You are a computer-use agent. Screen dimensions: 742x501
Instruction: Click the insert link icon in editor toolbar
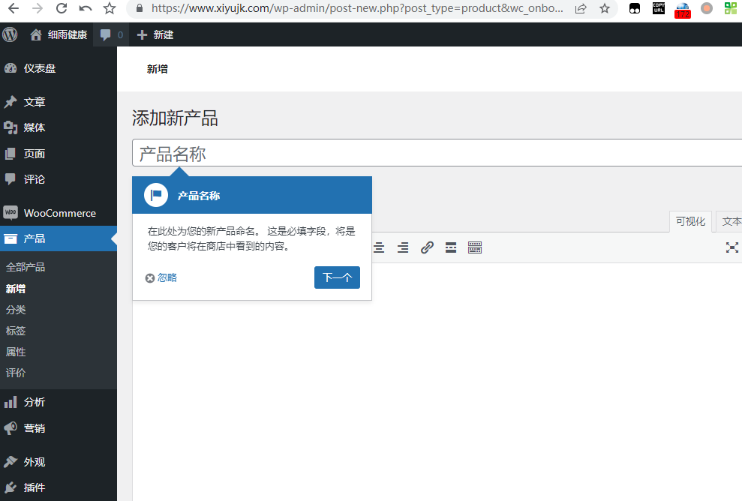[x=427, y=247]
